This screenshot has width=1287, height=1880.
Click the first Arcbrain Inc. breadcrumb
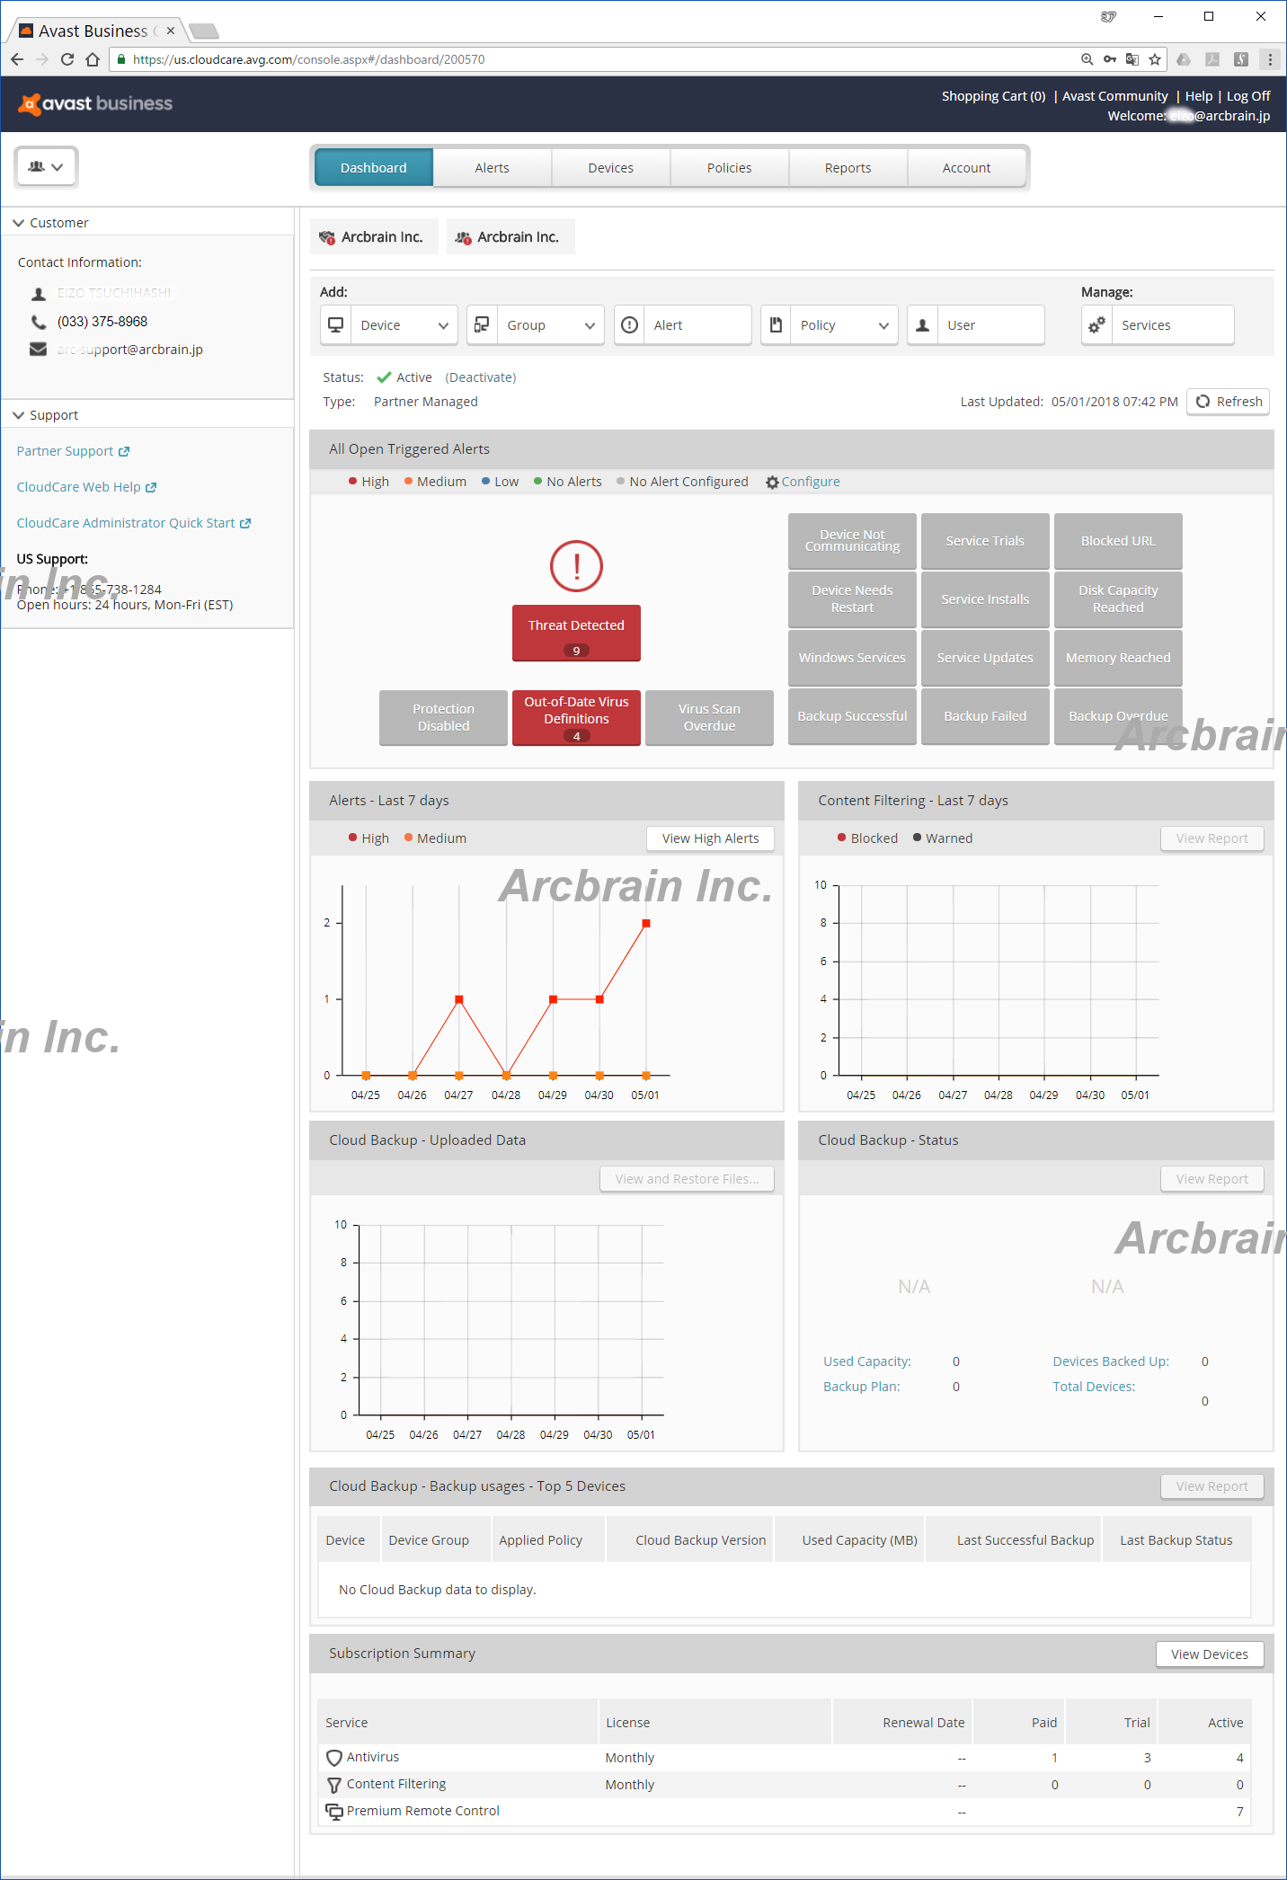click(373, 237)
